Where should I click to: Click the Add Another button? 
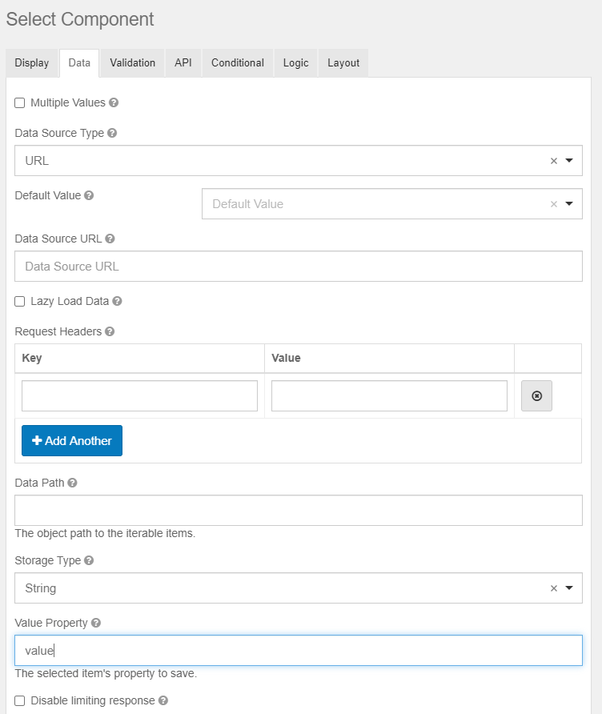click(71, 440)
